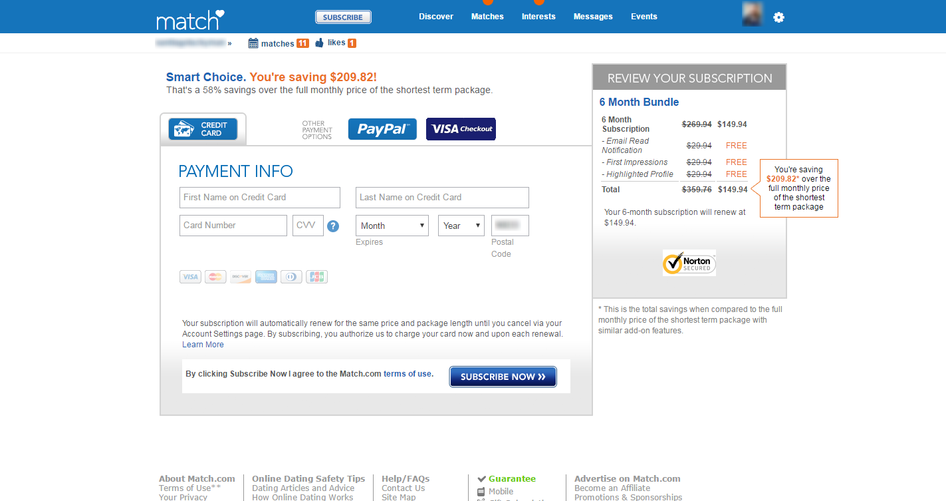Open settings gear icon
The height and width of the screenshot is (501, 946).
point(779,17)
